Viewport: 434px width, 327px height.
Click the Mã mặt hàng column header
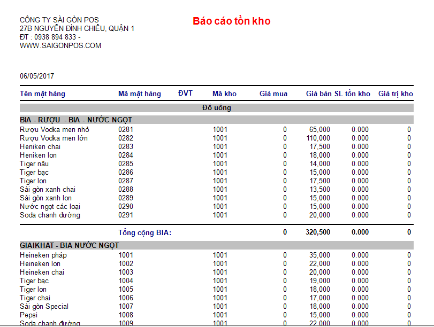coord(140,94)
